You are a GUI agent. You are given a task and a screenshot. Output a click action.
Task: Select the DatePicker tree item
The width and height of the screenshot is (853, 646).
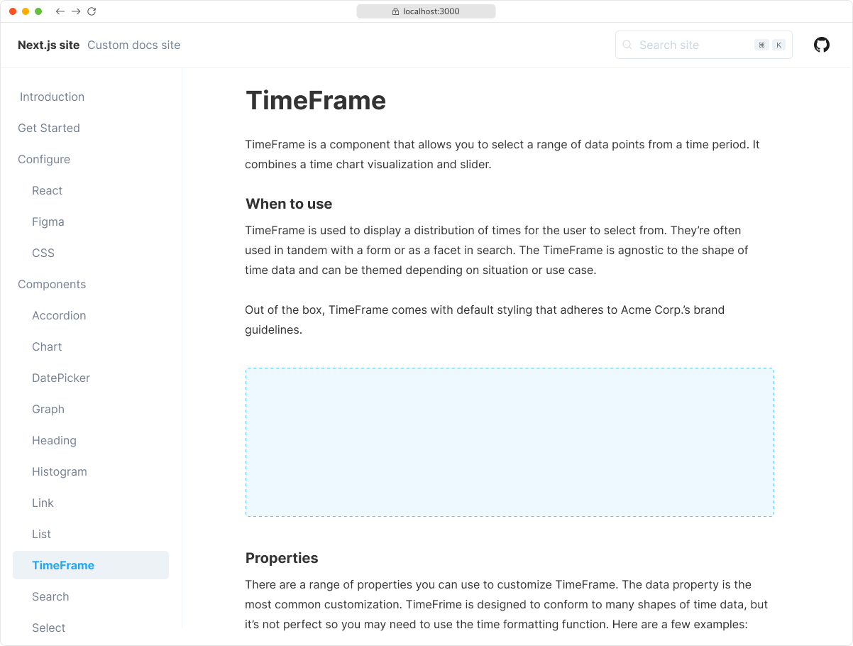(x=61, y=378)
